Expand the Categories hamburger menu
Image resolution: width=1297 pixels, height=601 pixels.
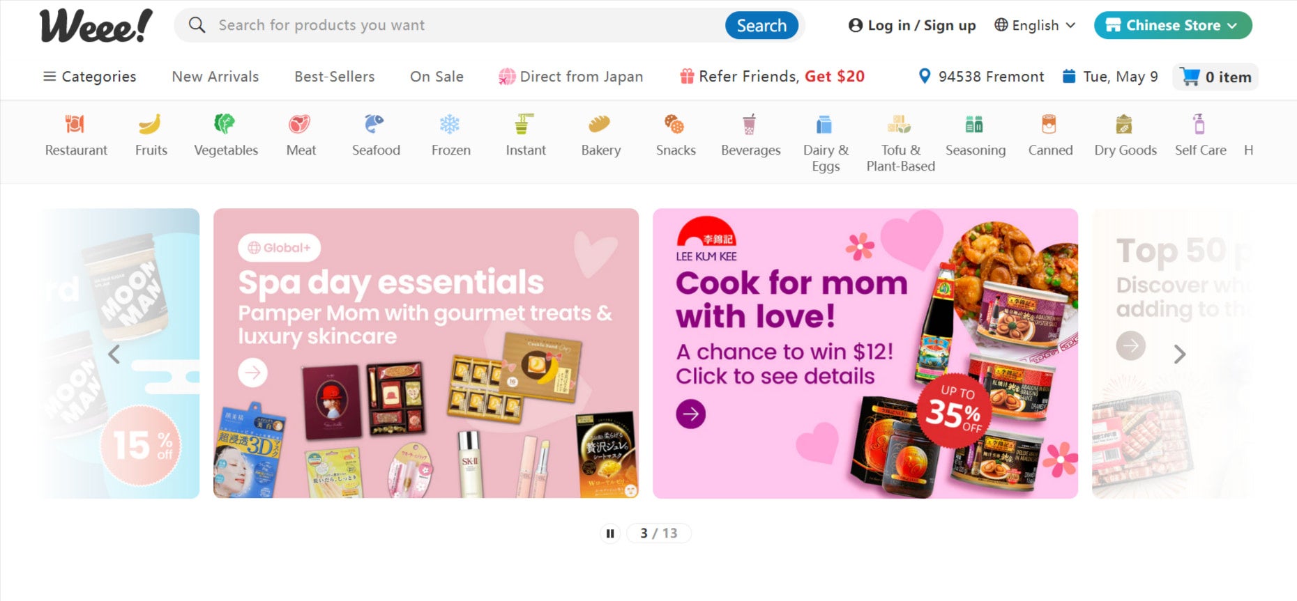[x=89, y=77]
